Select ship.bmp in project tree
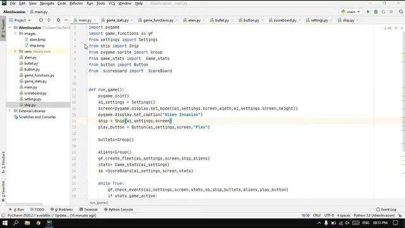Image resolution: width=405 pixels, height=228 pixels. [37, 46]
